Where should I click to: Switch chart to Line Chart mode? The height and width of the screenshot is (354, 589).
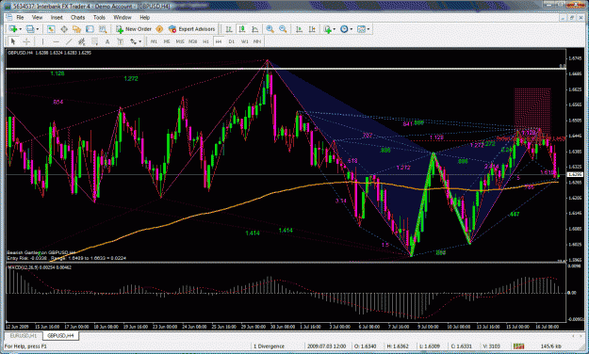coord(255,29)
